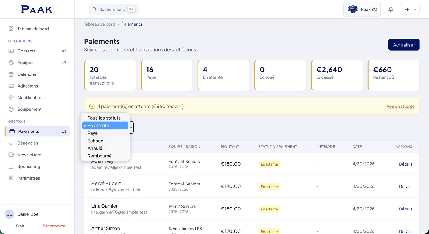The image size is (429, 234).
Task: Click the Qualifications graduation cap icon
Action: pos(11,98)
